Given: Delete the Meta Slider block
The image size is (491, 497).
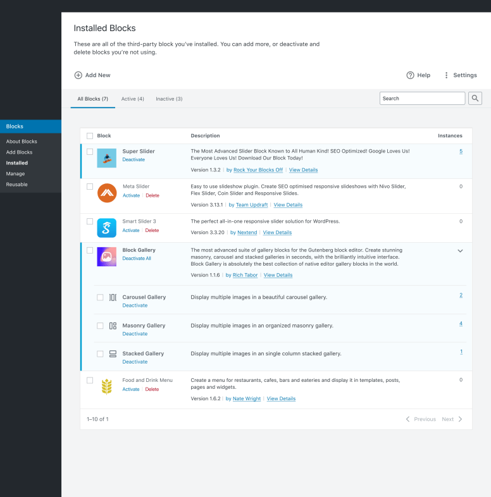Looking at the screenshot, I should pos(152,195).
